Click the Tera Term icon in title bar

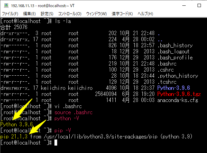click(x=5, y=5)
